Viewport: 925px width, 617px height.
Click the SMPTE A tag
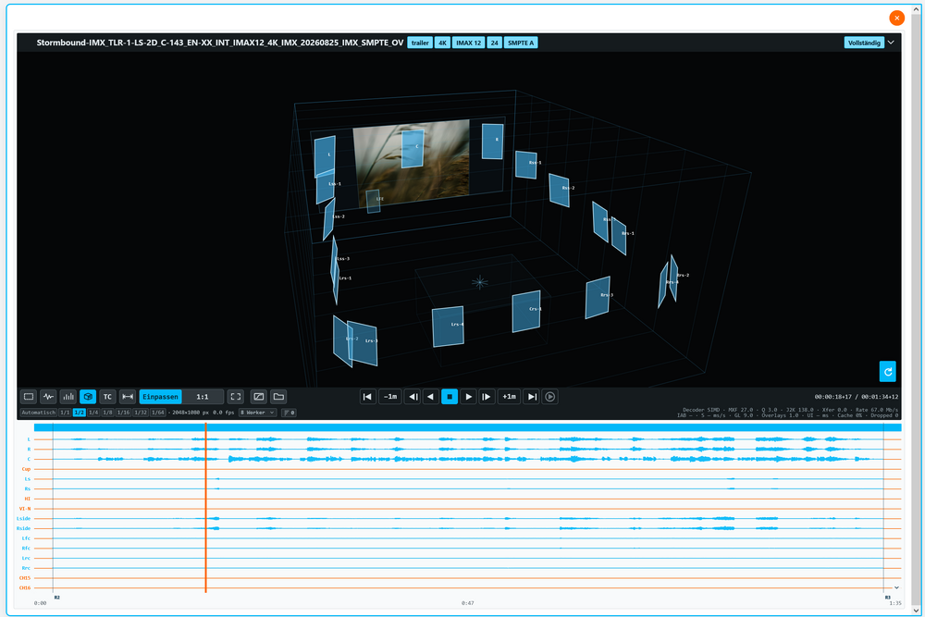click(521, 43)
